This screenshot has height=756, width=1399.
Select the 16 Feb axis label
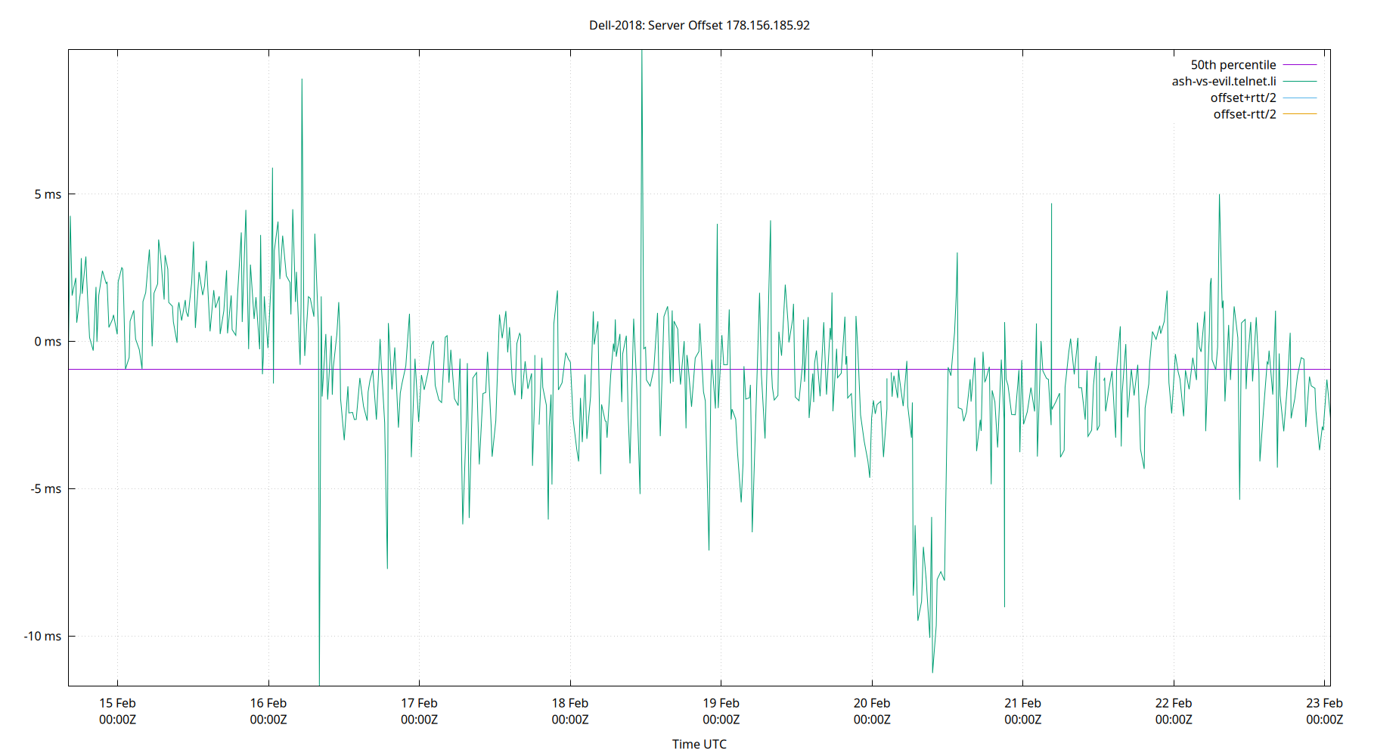point(268,702)
